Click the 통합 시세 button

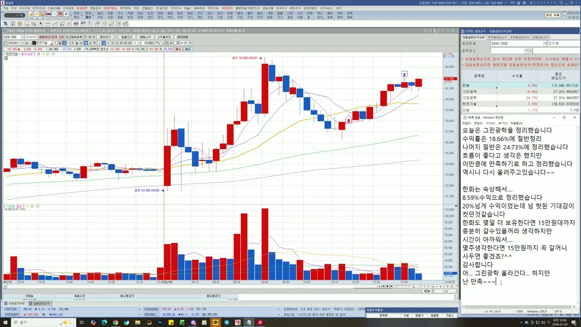click(x=552, y=15)
